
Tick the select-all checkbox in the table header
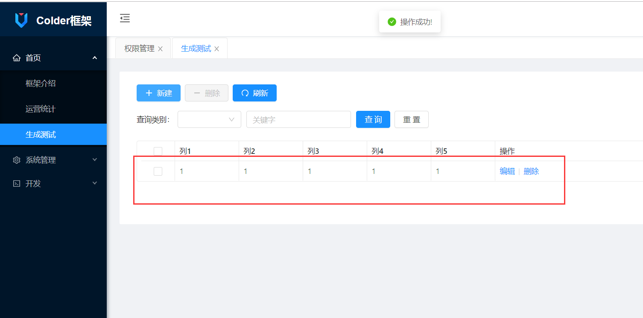158,151
